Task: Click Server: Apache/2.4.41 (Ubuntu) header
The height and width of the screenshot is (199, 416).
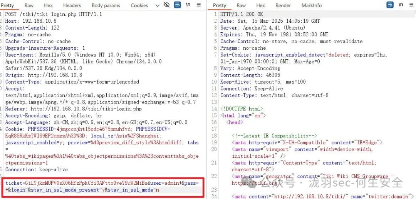Action: pyautogui.click(x=263, y=28)
